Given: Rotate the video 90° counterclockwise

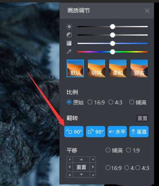Looking at the screenshot, I should 74,132.
